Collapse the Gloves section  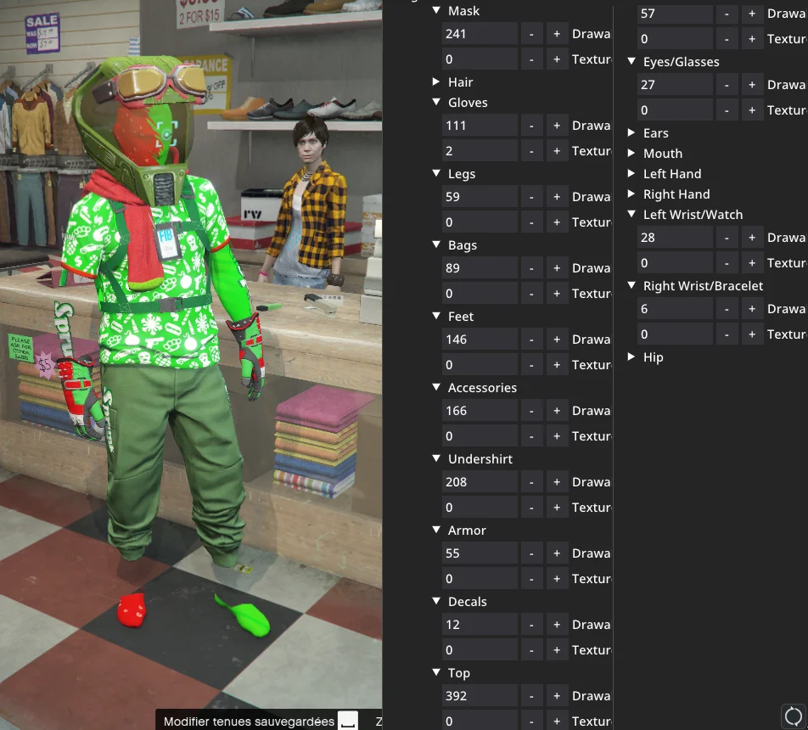(436, 102)
